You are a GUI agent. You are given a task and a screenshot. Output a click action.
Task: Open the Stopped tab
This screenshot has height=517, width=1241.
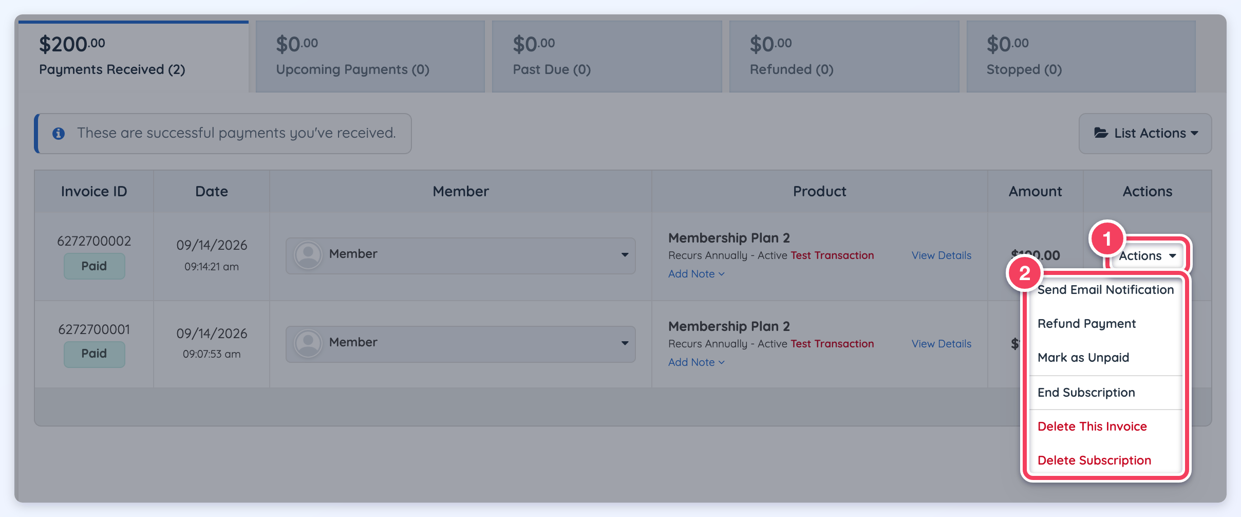[1081, 57]
